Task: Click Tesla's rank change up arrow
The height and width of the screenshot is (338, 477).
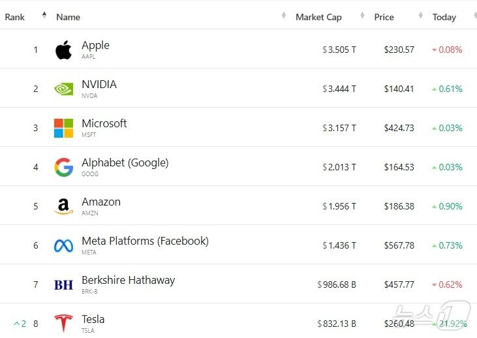Action: coord(17,324)
